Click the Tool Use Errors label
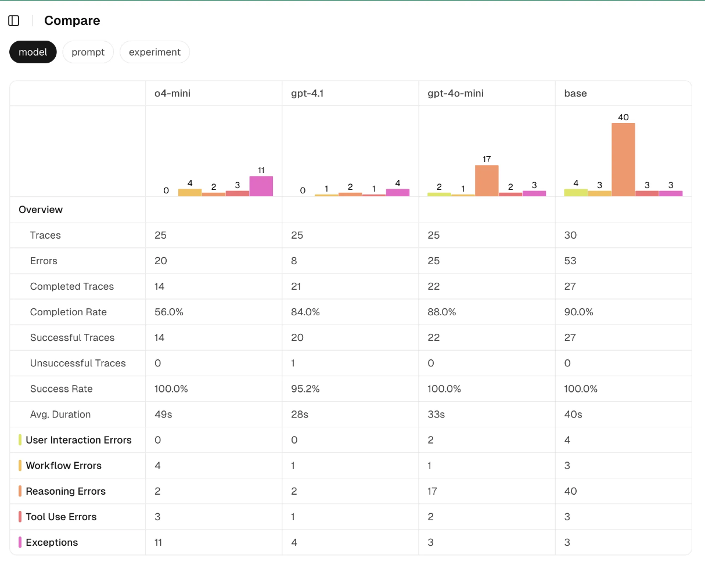 click(x=61, y=517)
